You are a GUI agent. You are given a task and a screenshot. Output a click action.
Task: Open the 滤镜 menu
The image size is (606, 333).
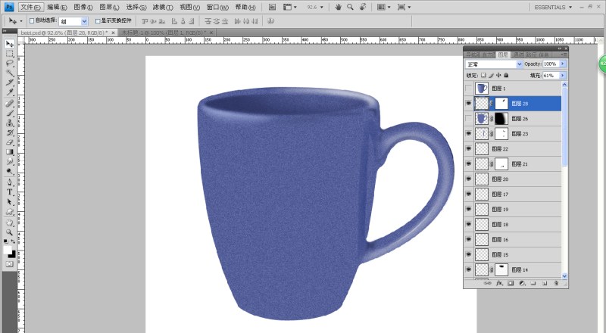pos(162,7)
